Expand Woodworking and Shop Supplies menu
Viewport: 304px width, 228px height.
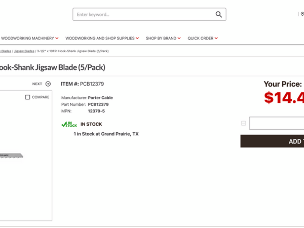(102, 38)
